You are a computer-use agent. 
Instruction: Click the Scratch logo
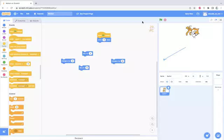tap(6, 14)
